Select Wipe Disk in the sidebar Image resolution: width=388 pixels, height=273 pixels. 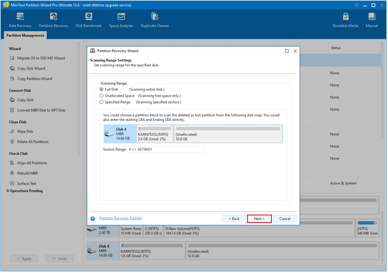[x=26, y=131]
